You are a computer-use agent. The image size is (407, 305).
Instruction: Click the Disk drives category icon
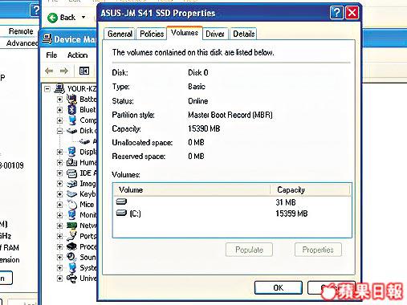tap(71, 131)
